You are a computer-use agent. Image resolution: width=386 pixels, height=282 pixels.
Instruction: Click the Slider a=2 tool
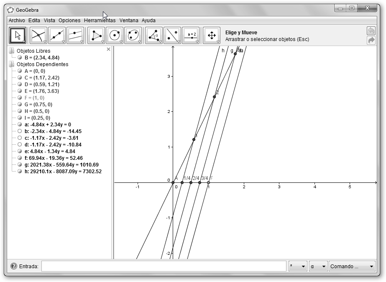(x=191, y=36)
